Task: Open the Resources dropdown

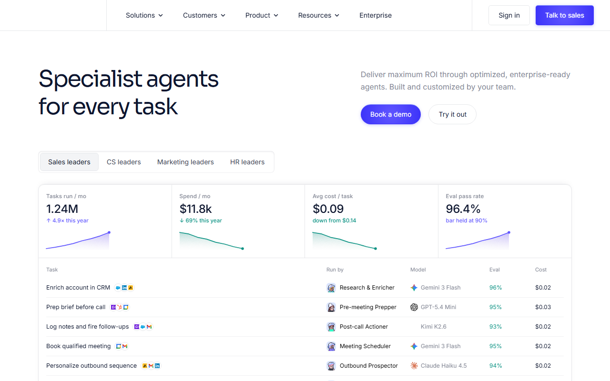Action: [x=319, y=15]
